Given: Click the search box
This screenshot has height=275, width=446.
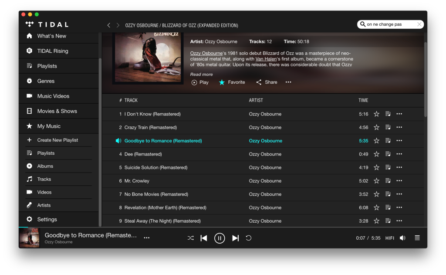Looking at the screenshot, I should click(390, 24).
